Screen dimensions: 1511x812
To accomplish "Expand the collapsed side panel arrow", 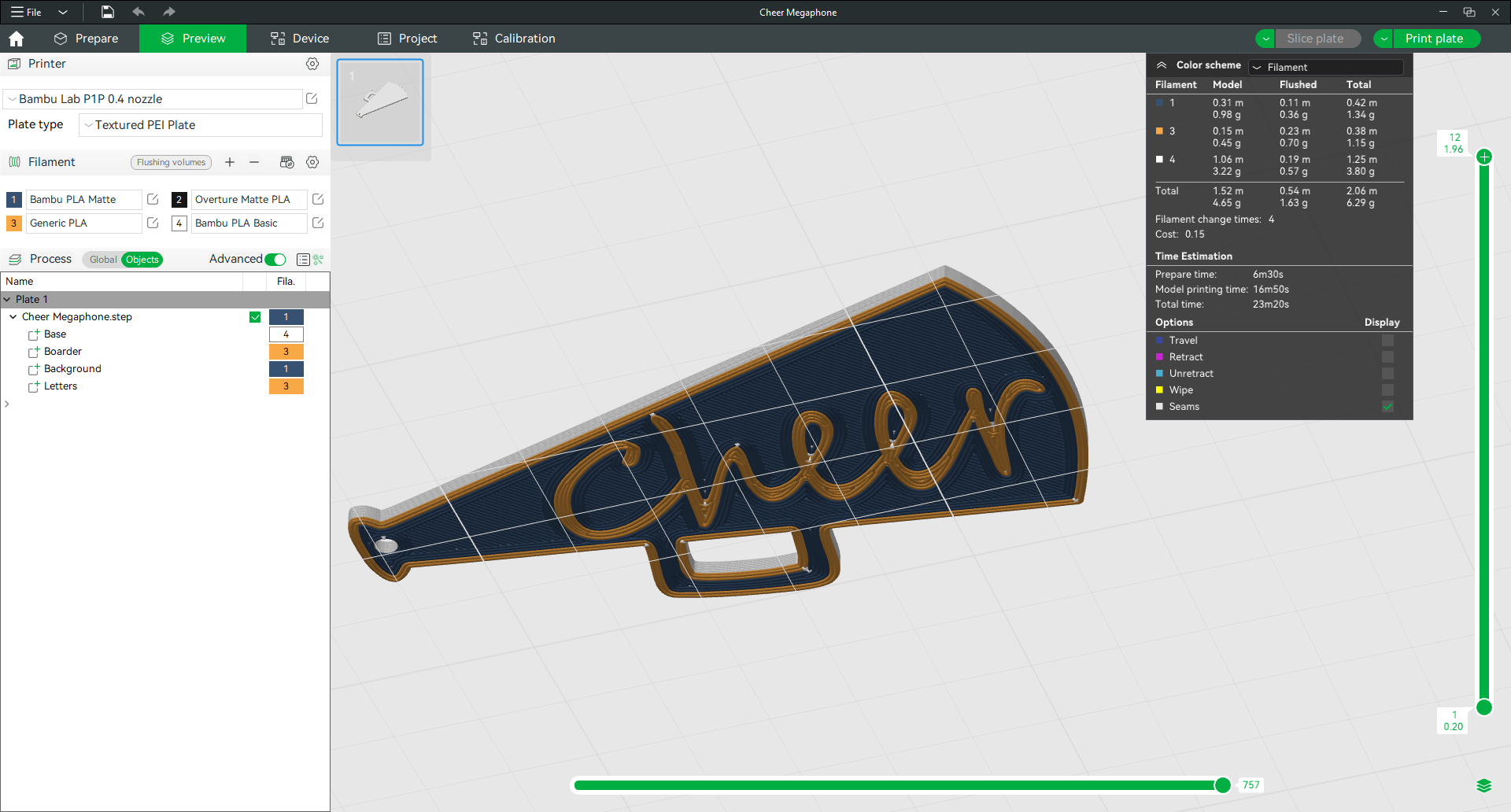I will 7,404.
